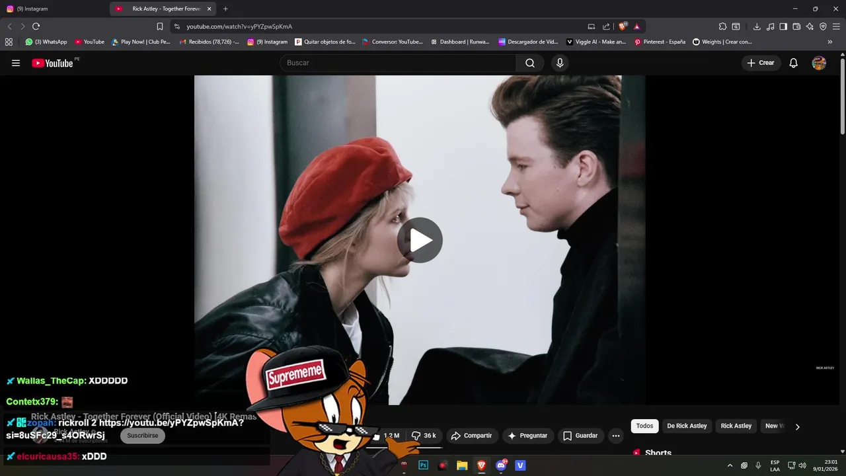Select the De Rick Astley chip
This screenshot has width=846, height=476.
687,426
